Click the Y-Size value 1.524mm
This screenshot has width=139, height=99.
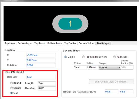point(92,67)
